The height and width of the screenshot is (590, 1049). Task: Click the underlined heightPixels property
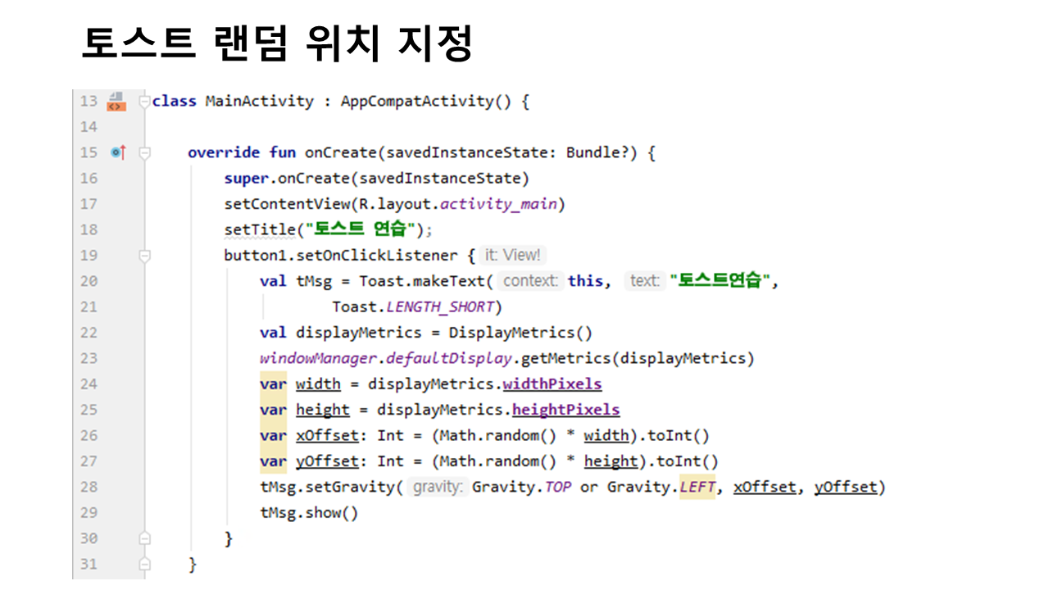click(x=565, y=410)
